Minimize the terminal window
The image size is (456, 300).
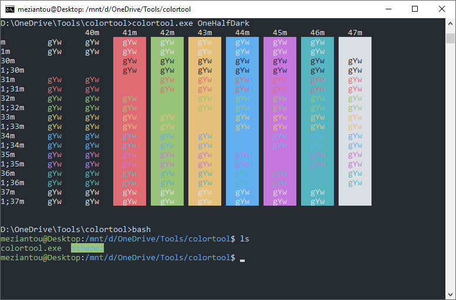click(x=388, y=9)
